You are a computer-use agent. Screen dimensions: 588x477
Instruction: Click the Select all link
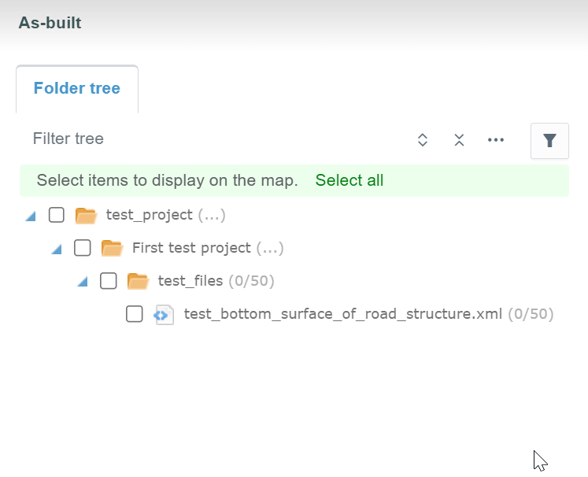point(349,180)
